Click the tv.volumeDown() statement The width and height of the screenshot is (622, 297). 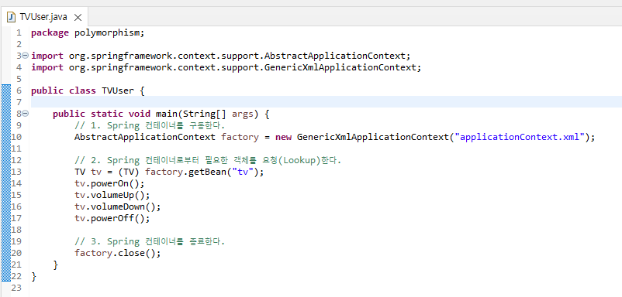(117, 207)
